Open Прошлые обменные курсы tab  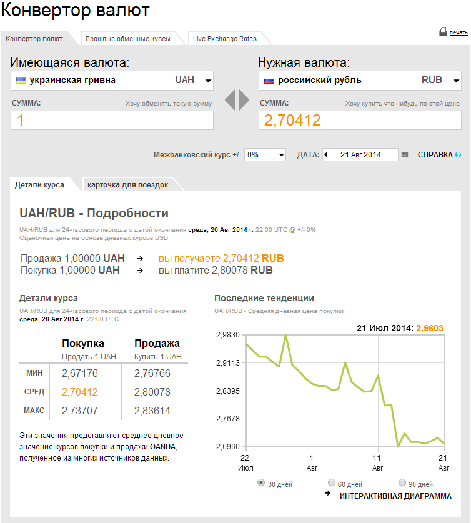pyautogui.click(x=128, y=39)
